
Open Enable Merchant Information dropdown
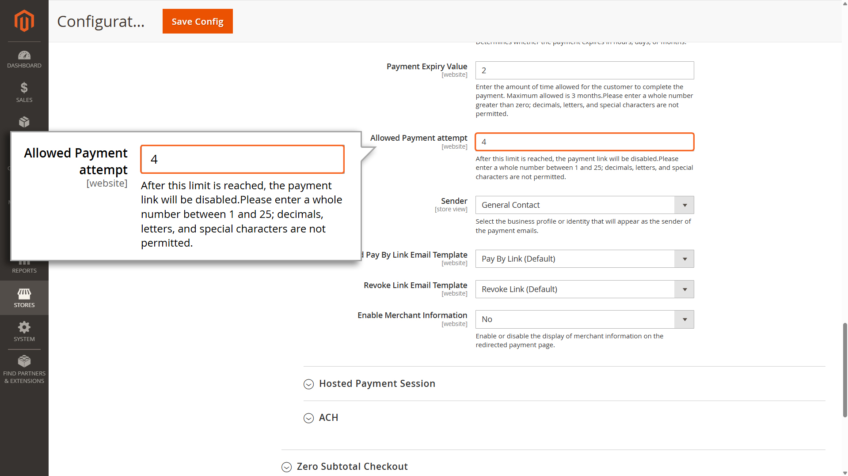click(x=584, y=319)
